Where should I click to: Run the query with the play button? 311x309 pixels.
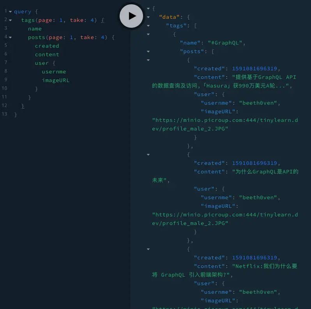pos(131,16)
